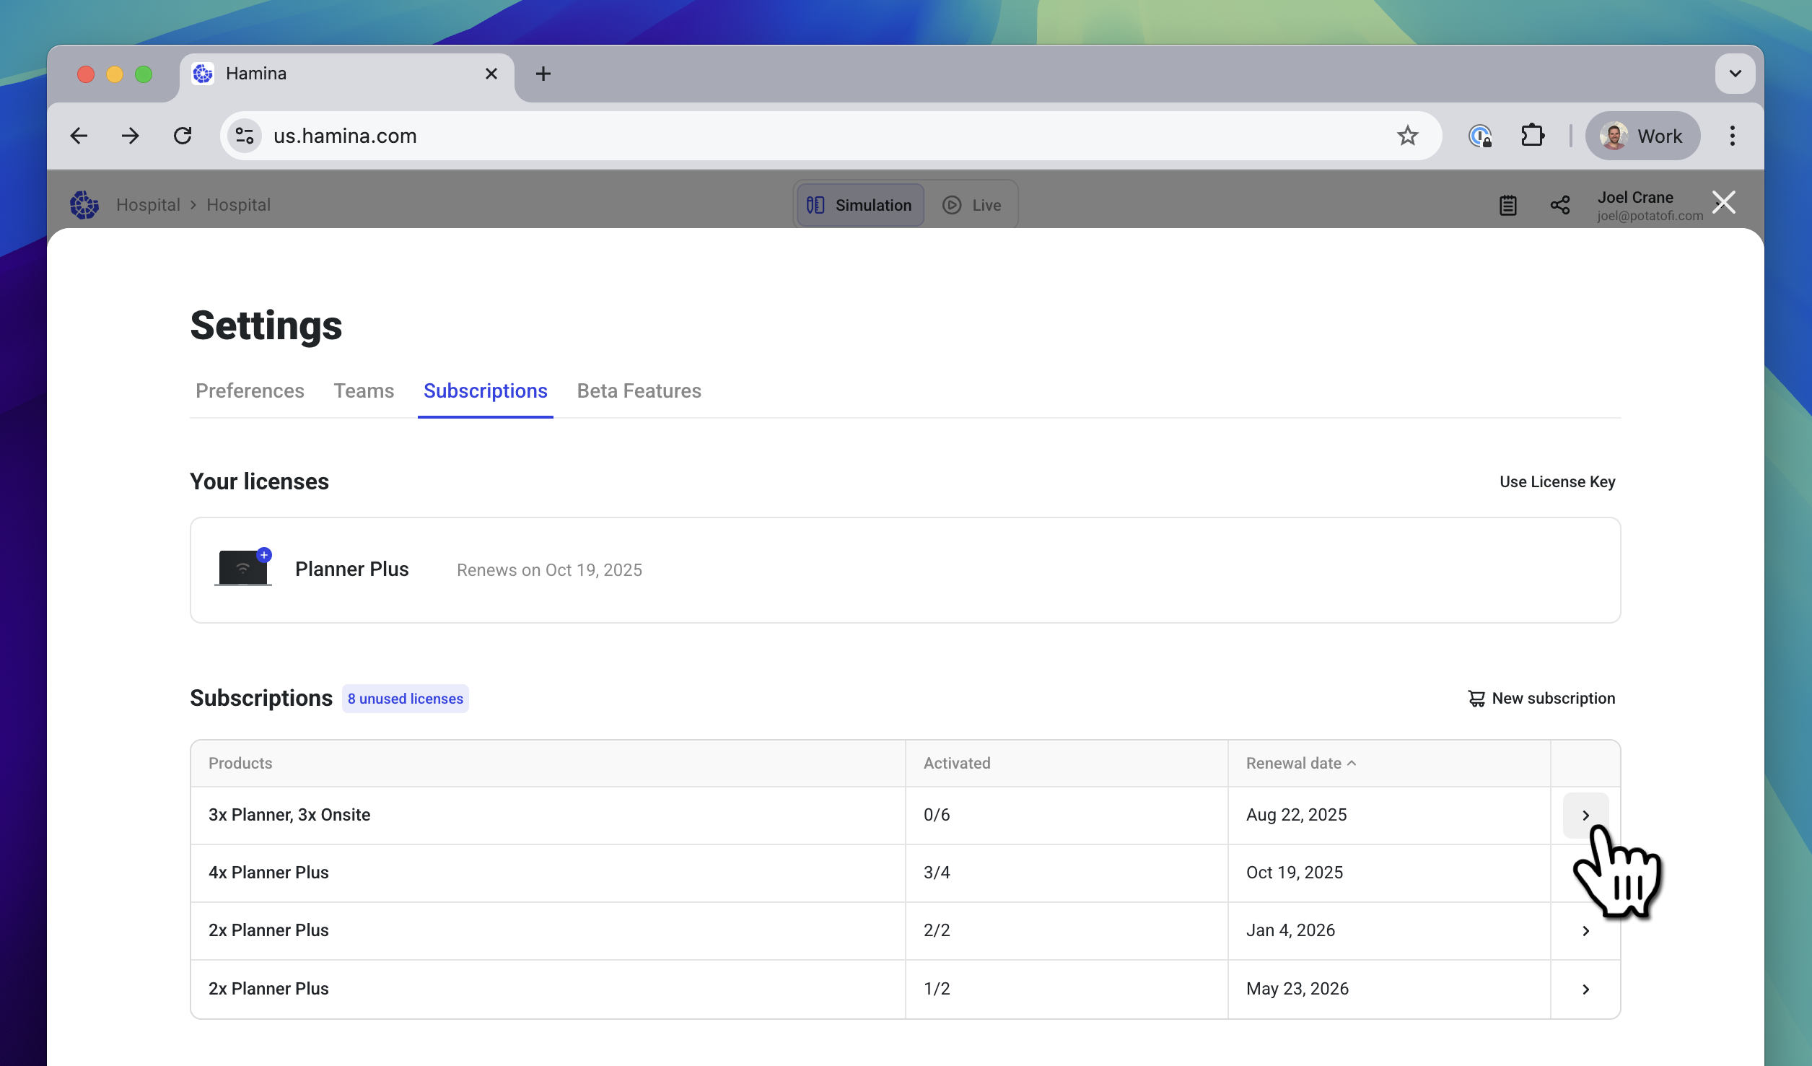
Task: Open the notes clipboard icon
Action: [x=1507, y=205]
